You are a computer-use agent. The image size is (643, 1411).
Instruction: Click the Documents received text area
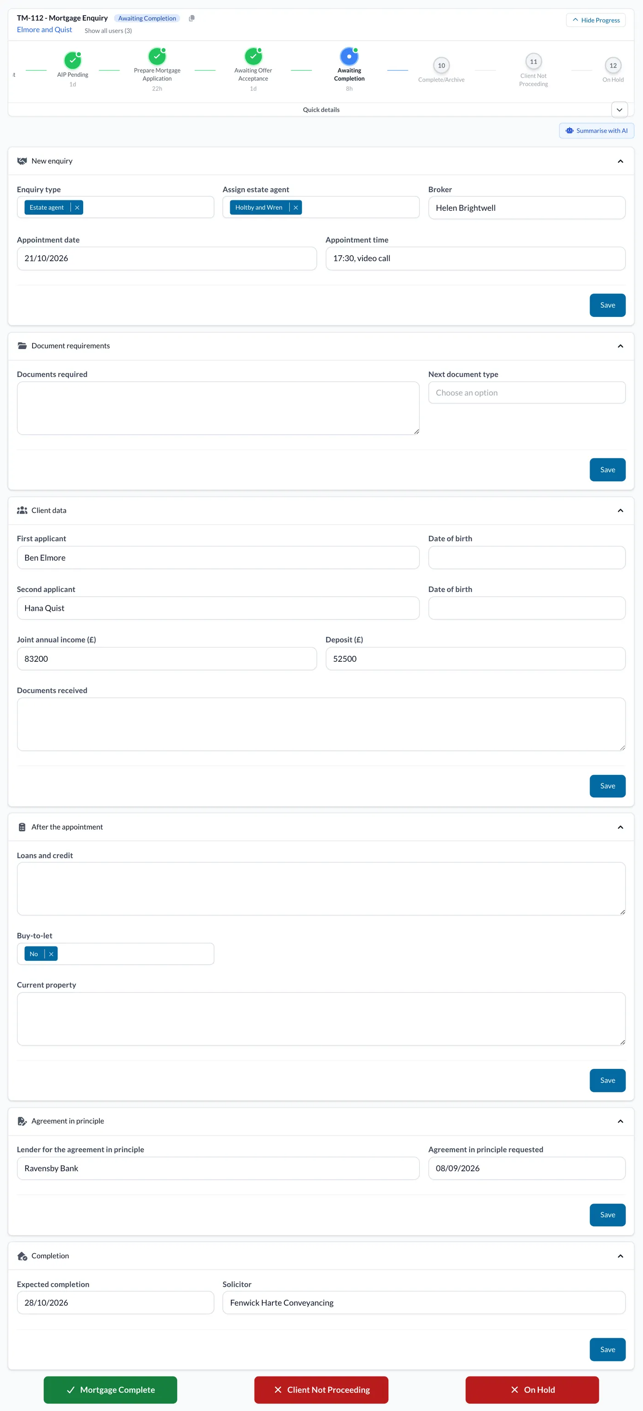pos(321,724)
